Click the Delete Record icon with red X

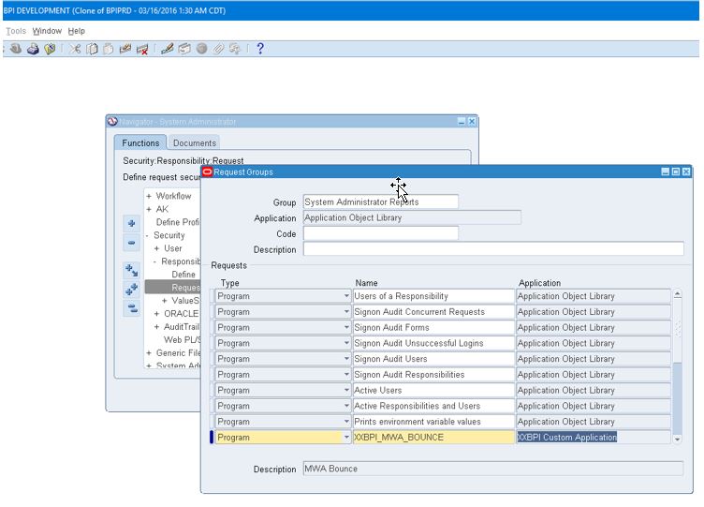(142, 49)
